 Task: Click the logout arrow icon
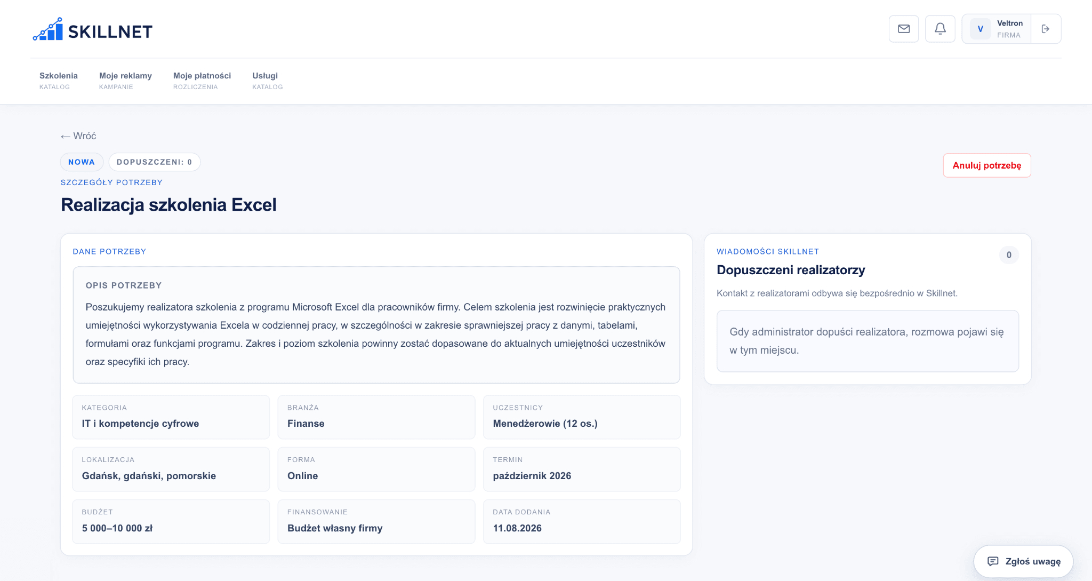point(1046,29)
